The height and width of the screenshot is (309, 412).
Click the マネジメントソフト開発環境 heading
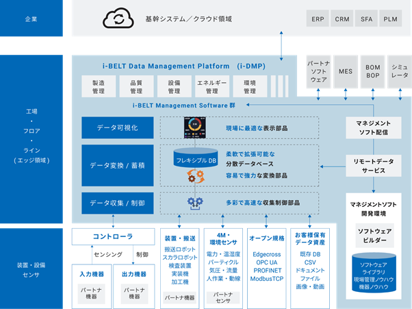pyautogui.click(x=374, y=209)
